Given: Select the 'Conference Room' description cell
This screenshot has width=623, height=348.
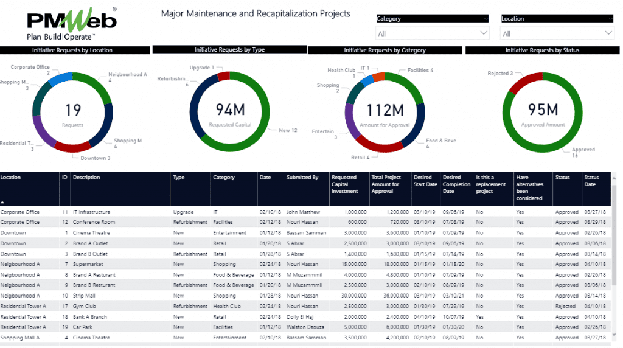Looking at the screenshot, I should click(94, 222).
